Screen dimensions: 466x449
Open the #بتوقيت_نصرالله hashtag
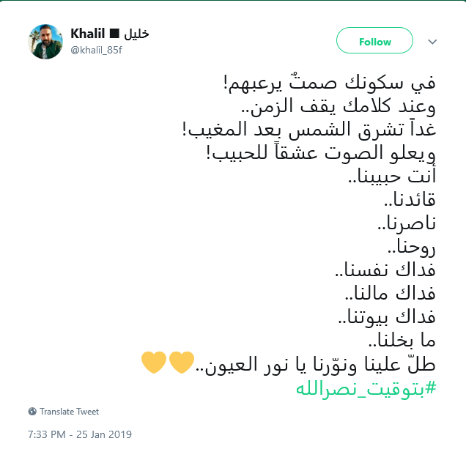[366, 389]
